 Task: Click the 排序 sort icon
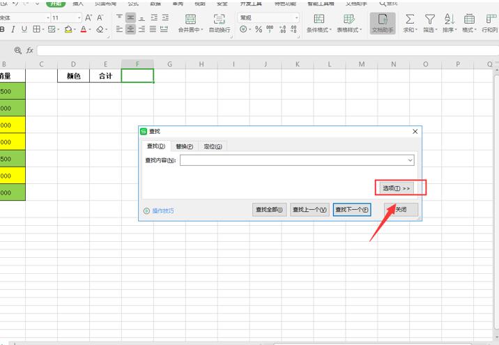[x=450, y=20]
